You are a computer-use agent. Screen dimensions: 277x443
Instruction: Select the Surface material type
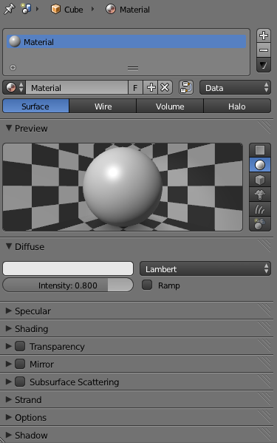click(x=35, y=106)
